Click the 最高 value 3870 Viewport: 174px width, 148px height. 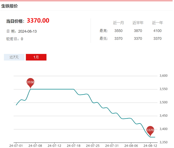click(138, 31)
